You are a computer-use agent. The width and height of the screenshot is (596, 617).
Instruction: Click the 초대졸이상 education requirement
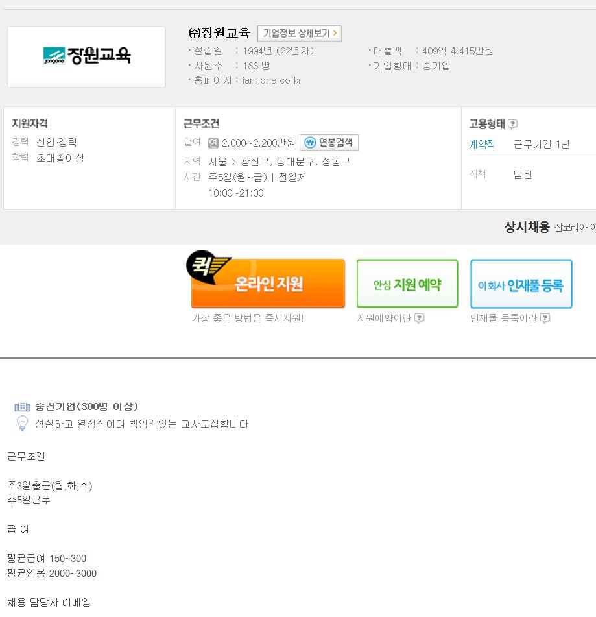60,158
